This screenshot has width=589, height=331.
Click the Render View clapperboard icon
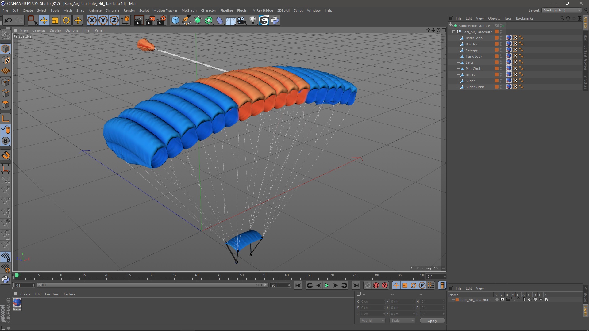point(139,21)
